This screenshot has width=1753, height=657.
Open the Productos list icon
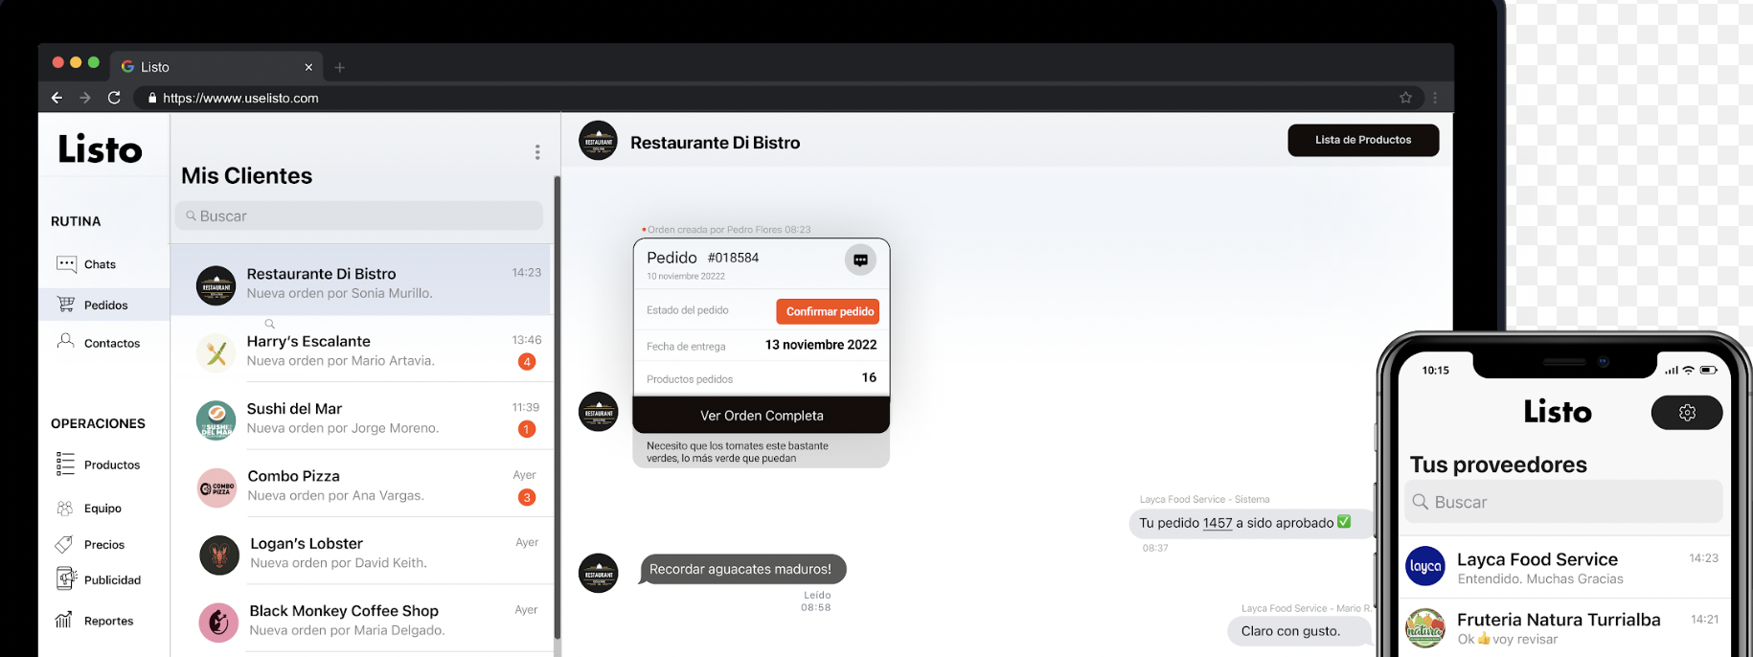(65, 464)
